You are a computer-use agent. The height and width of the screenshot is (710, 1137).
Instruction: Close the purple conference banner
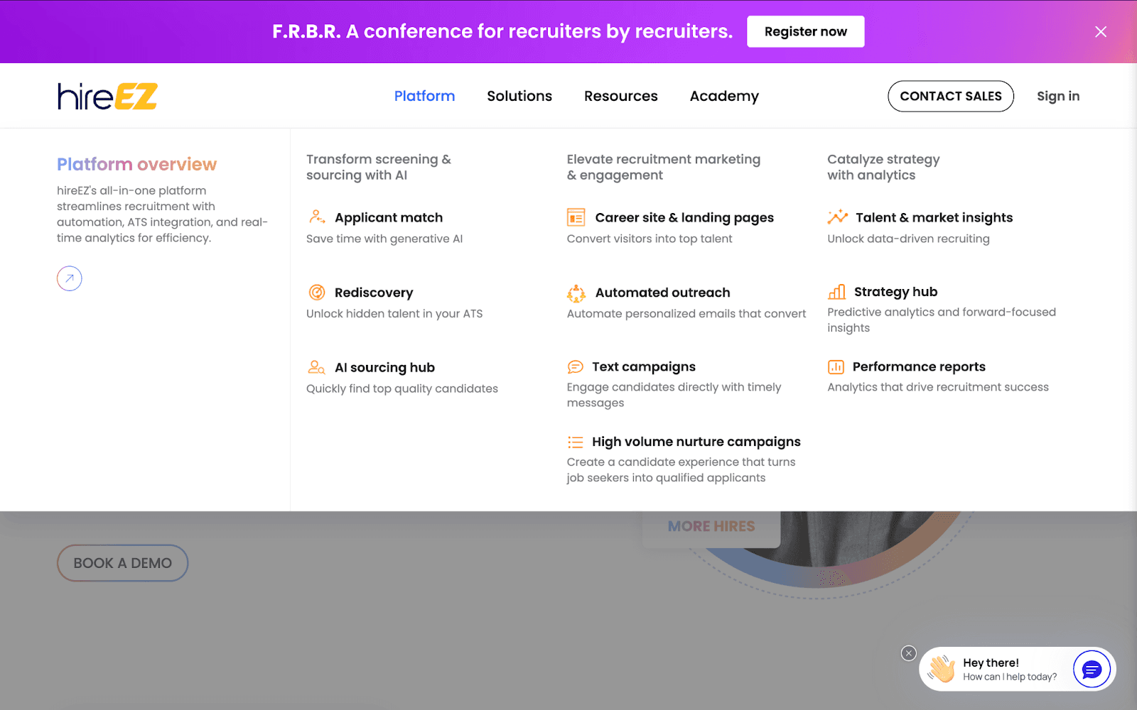tap(1101, 32)
